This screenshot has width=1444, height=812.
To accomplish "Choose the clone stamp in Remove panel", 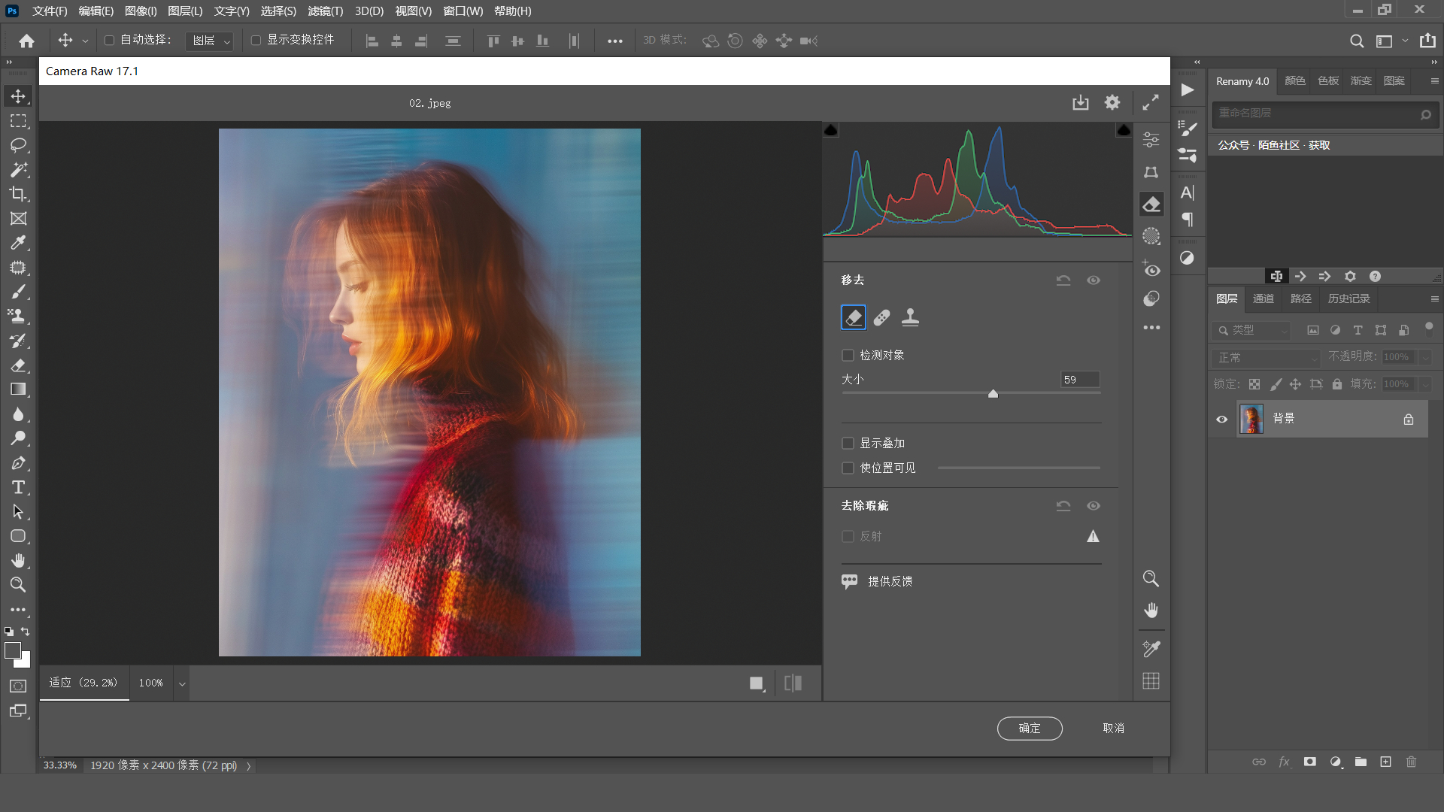I will point(910,317).
